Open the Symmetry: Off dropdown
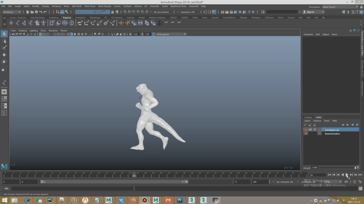This screenshot has height=204, width=364. [x=189, y=12]
